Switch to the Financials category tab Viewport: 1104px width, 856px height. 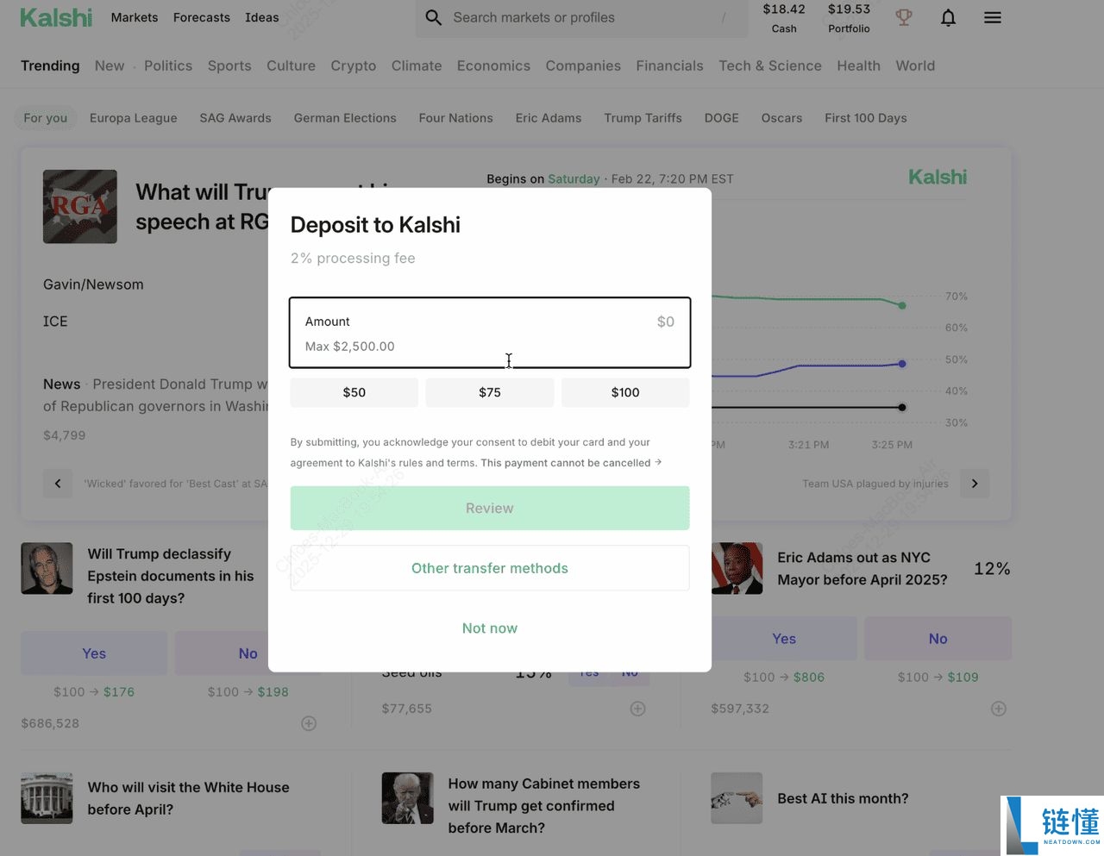(x=670, y=66)
